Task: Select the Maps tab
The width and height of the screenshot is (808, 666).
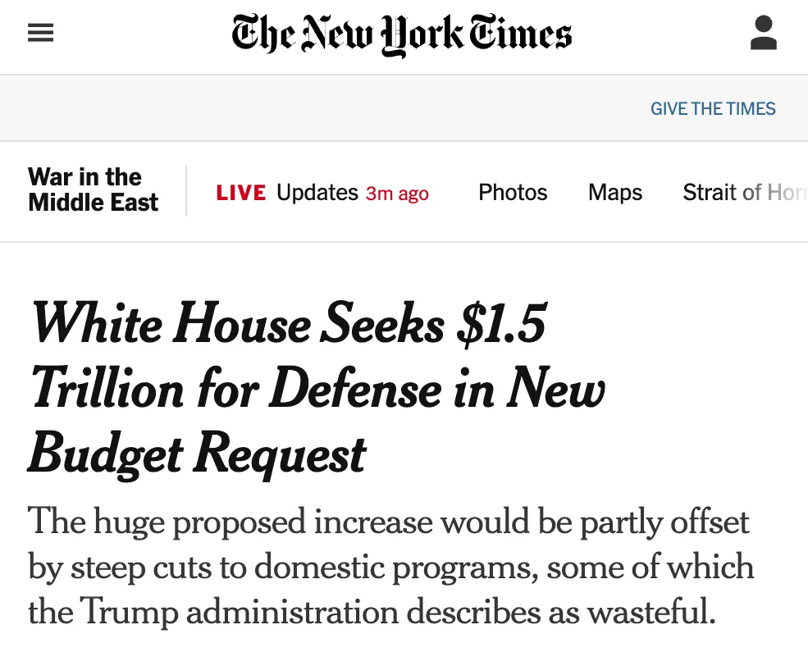Action: pos(615,193)
